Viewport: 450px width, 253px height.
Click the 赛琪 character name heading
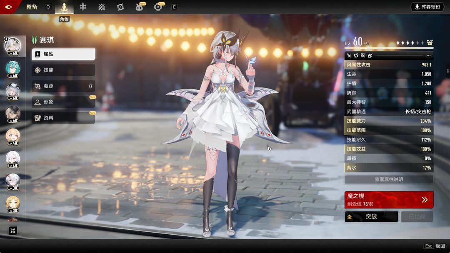[47, 40]
